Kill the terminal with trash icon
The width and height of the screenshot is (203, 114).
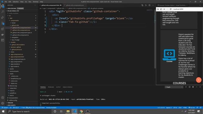click(x=193, y=87)
